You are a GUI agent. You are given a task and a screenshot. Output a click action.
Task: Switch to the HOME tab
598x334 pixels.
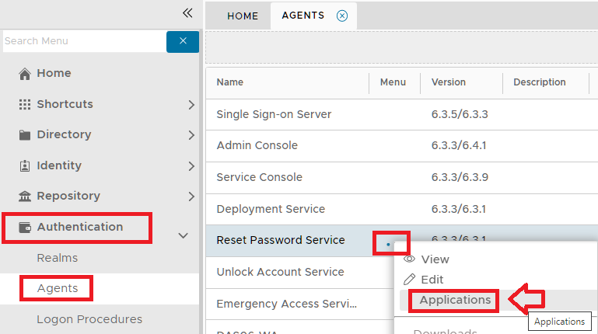pyautogui.click(x=243, y=16)
